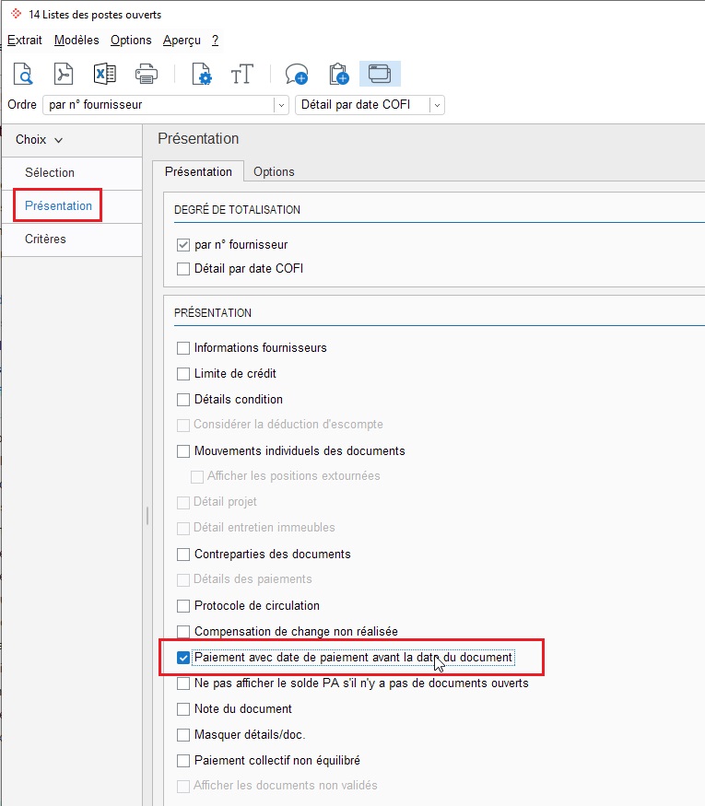The image size is (705, 806).
Task: Check 'Compensation de change non réalisée'
Action: [183, 631]
